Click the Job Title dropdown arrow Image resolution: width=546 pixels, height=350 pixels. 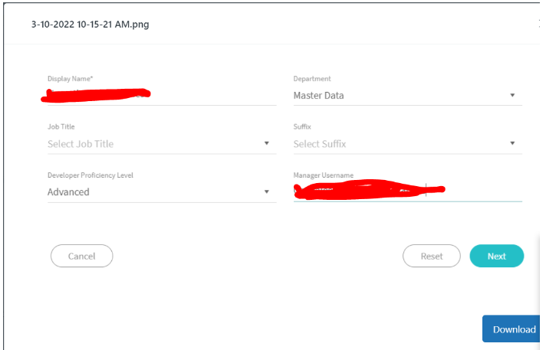pos(266,143)
